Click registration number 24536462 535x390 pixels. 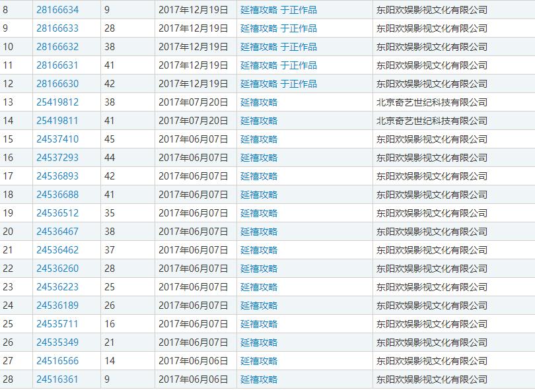(x=57, y=250)
